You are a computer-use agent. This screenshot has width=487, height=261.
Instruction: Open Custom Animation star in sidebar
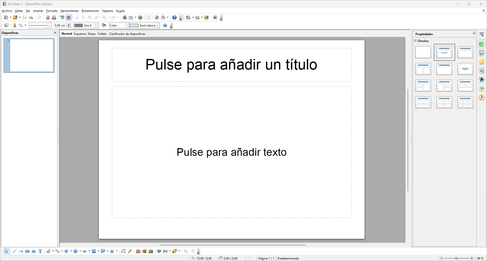click(x=482, y=62)
